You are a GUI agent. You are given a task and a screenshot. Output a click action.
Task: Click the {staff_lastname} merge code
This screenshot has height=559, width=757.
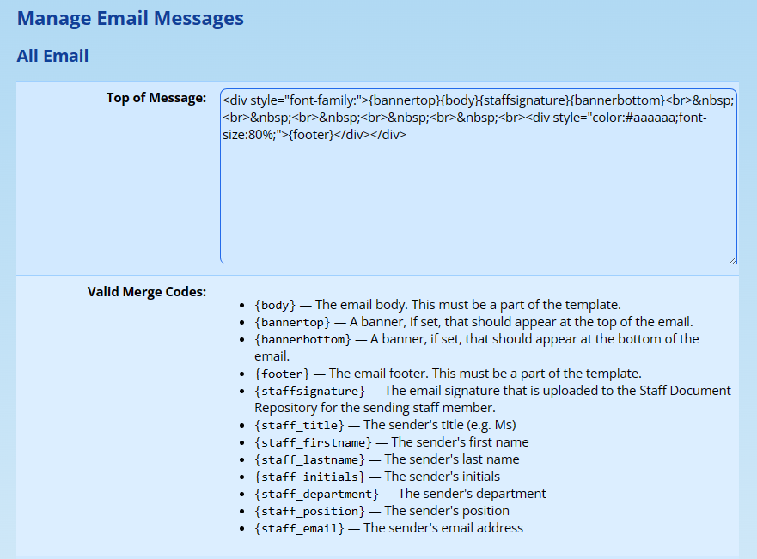tap(309, 459)
